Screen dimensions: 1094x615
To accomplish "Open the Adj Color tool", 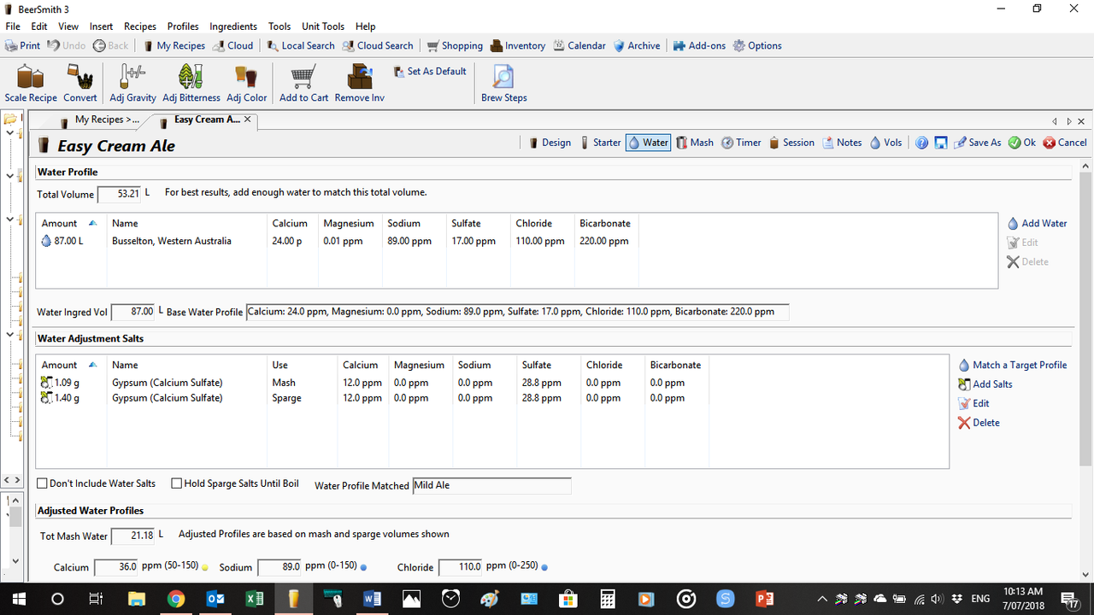I will coord(246,84).
